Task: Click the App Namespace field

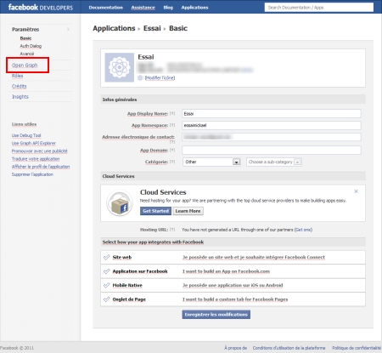Action: coord(272,125)
